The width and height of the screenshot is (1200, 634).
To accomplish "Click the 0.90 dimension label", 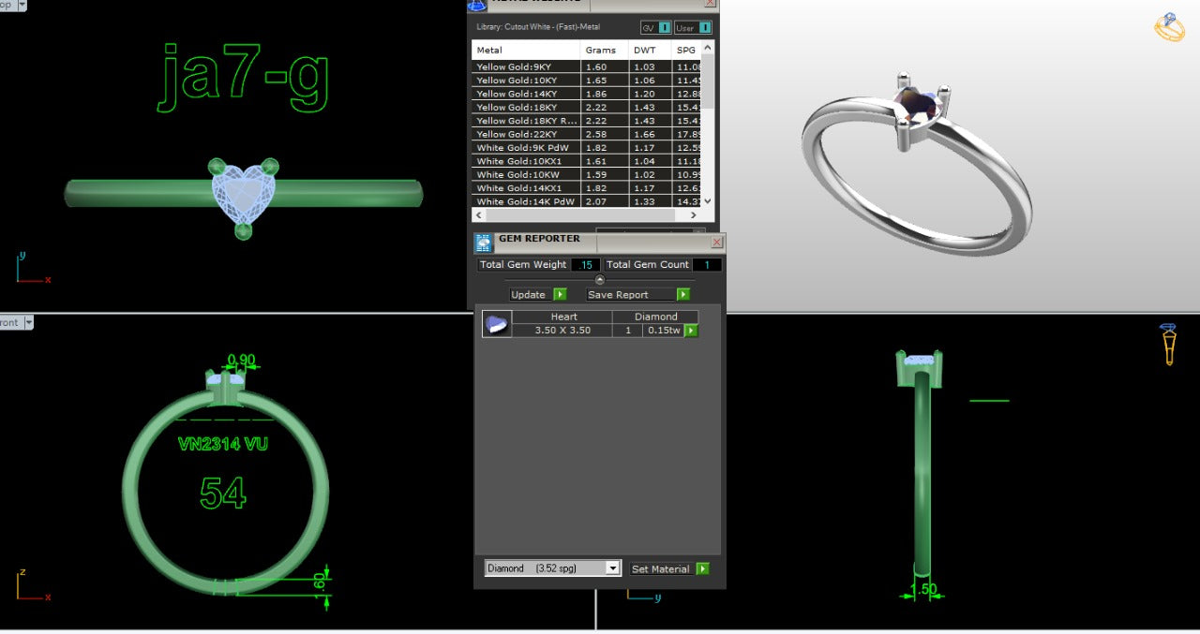I will pos(242,360).
